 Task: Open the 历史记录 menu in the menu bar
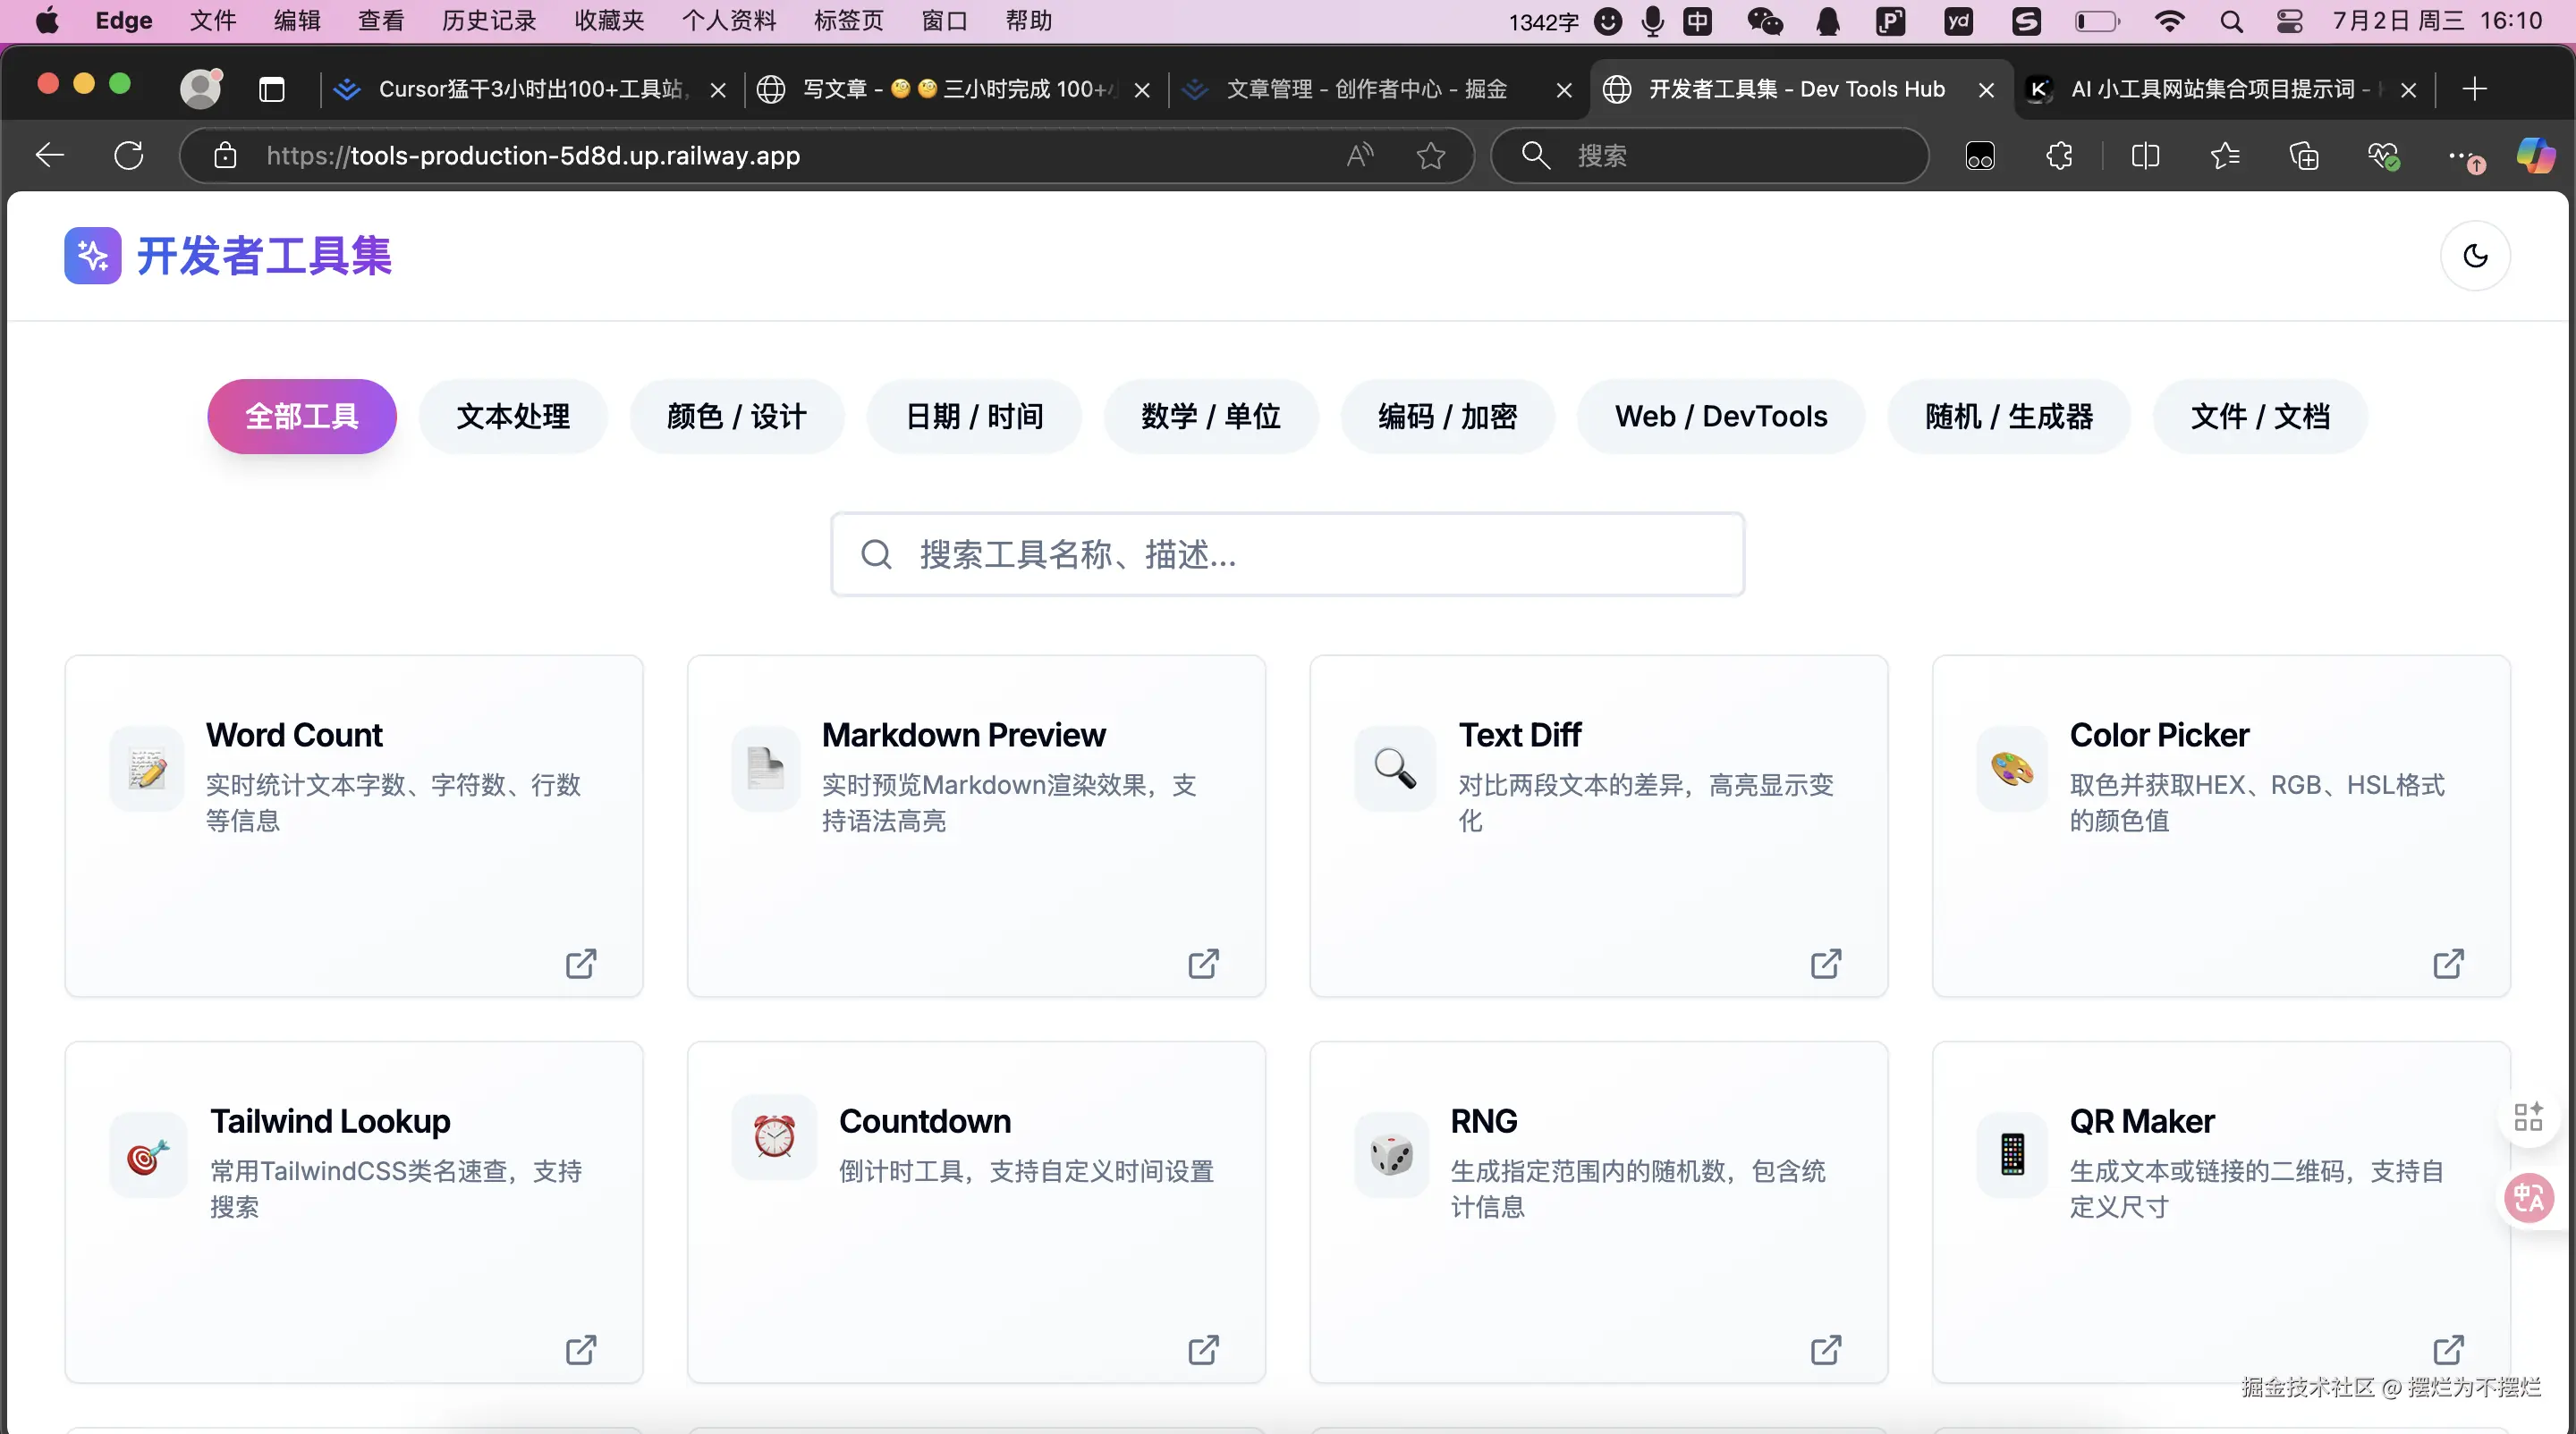tap(489, 21)
